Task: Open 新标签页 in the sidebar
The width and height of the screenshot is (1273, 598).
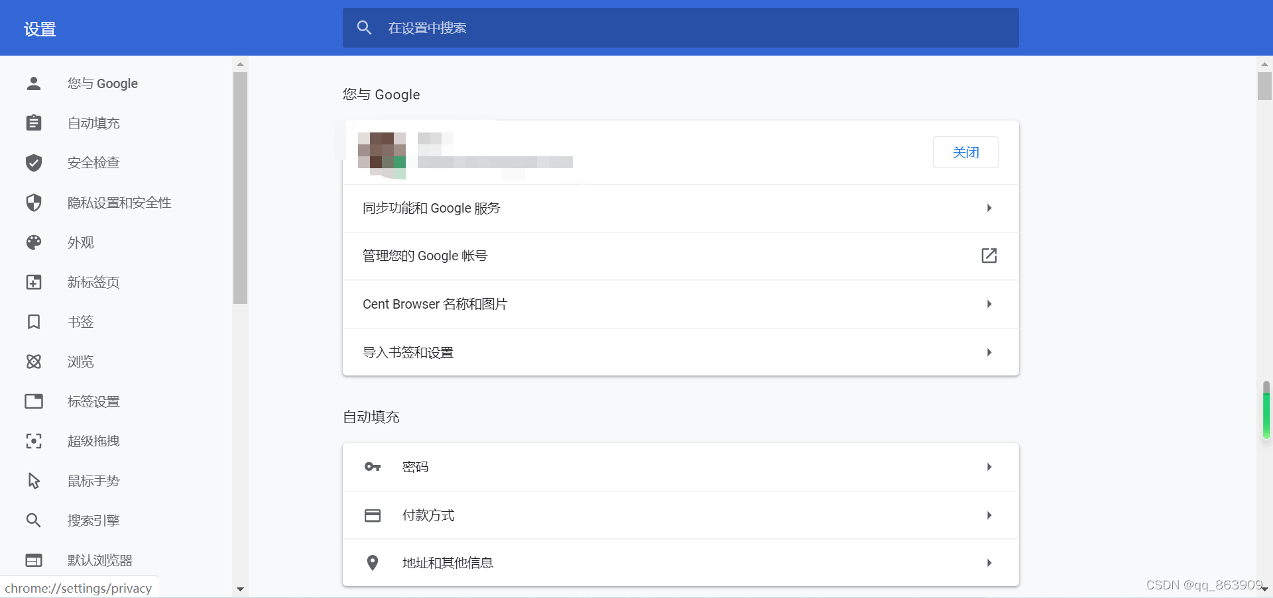Action: coord(93,282)
